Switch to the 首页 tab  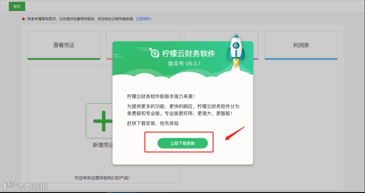tap(17, 6)
